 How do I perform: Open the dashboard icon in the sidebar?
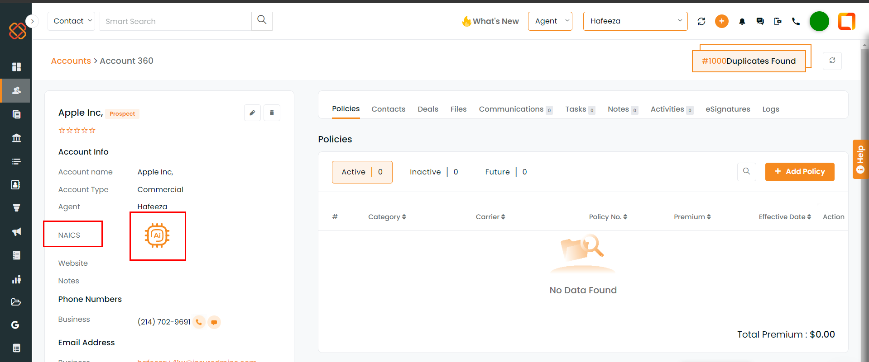coord(16,67)
